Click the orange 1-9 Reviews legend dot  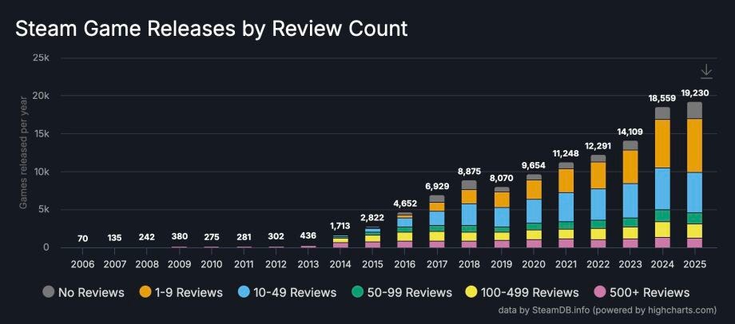[x=145, y=292]
